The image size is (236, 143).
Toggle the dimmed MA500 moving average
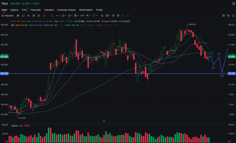tap(100, 25)
